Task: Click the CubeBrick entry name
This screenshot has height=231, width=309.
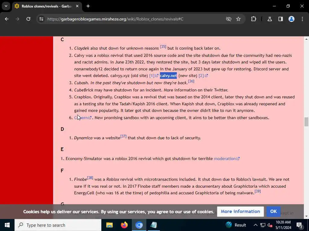Action: (x=84, y=90)
